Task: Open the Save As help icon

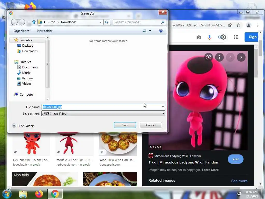Action: coord(161,31)
